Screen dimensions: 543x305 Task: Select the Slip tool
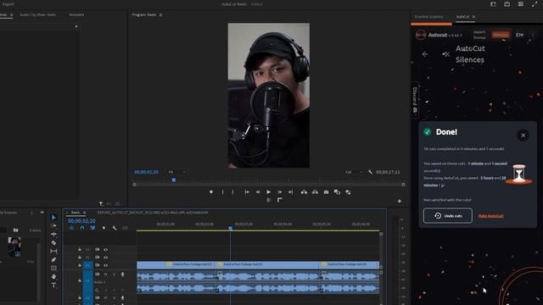coord(53,251)
